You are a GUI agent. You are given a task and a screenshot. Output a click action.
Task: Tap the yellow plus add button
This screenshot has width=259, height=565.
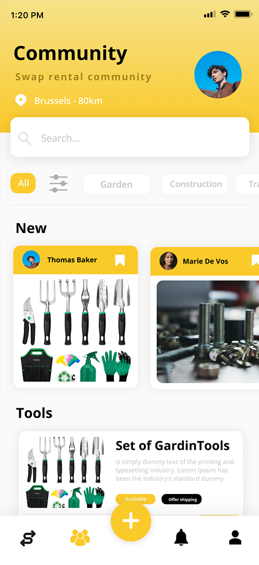pyautogui.click(x=131, y=521)
